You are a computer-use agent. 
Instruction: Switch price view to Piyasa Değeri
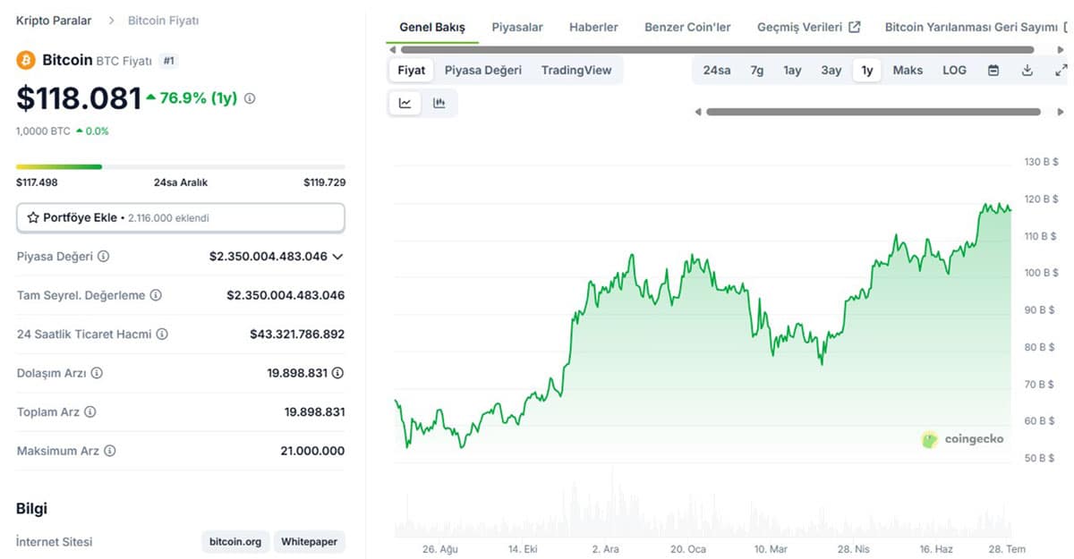click(x=483, y=69)
